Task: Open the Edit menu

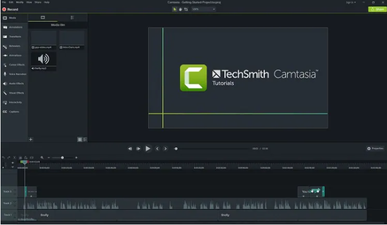Action: coord(11,2)
